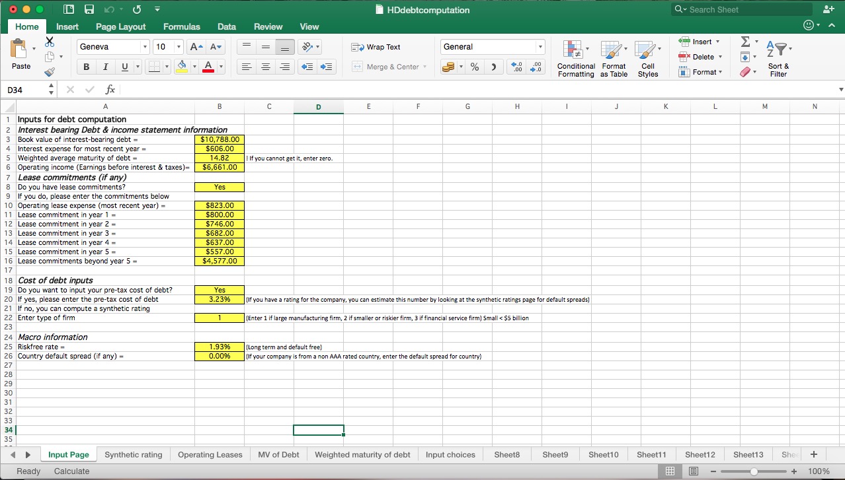Click the Clear eraser icon
Screen dimensions: 845x480
coord(746,72)
